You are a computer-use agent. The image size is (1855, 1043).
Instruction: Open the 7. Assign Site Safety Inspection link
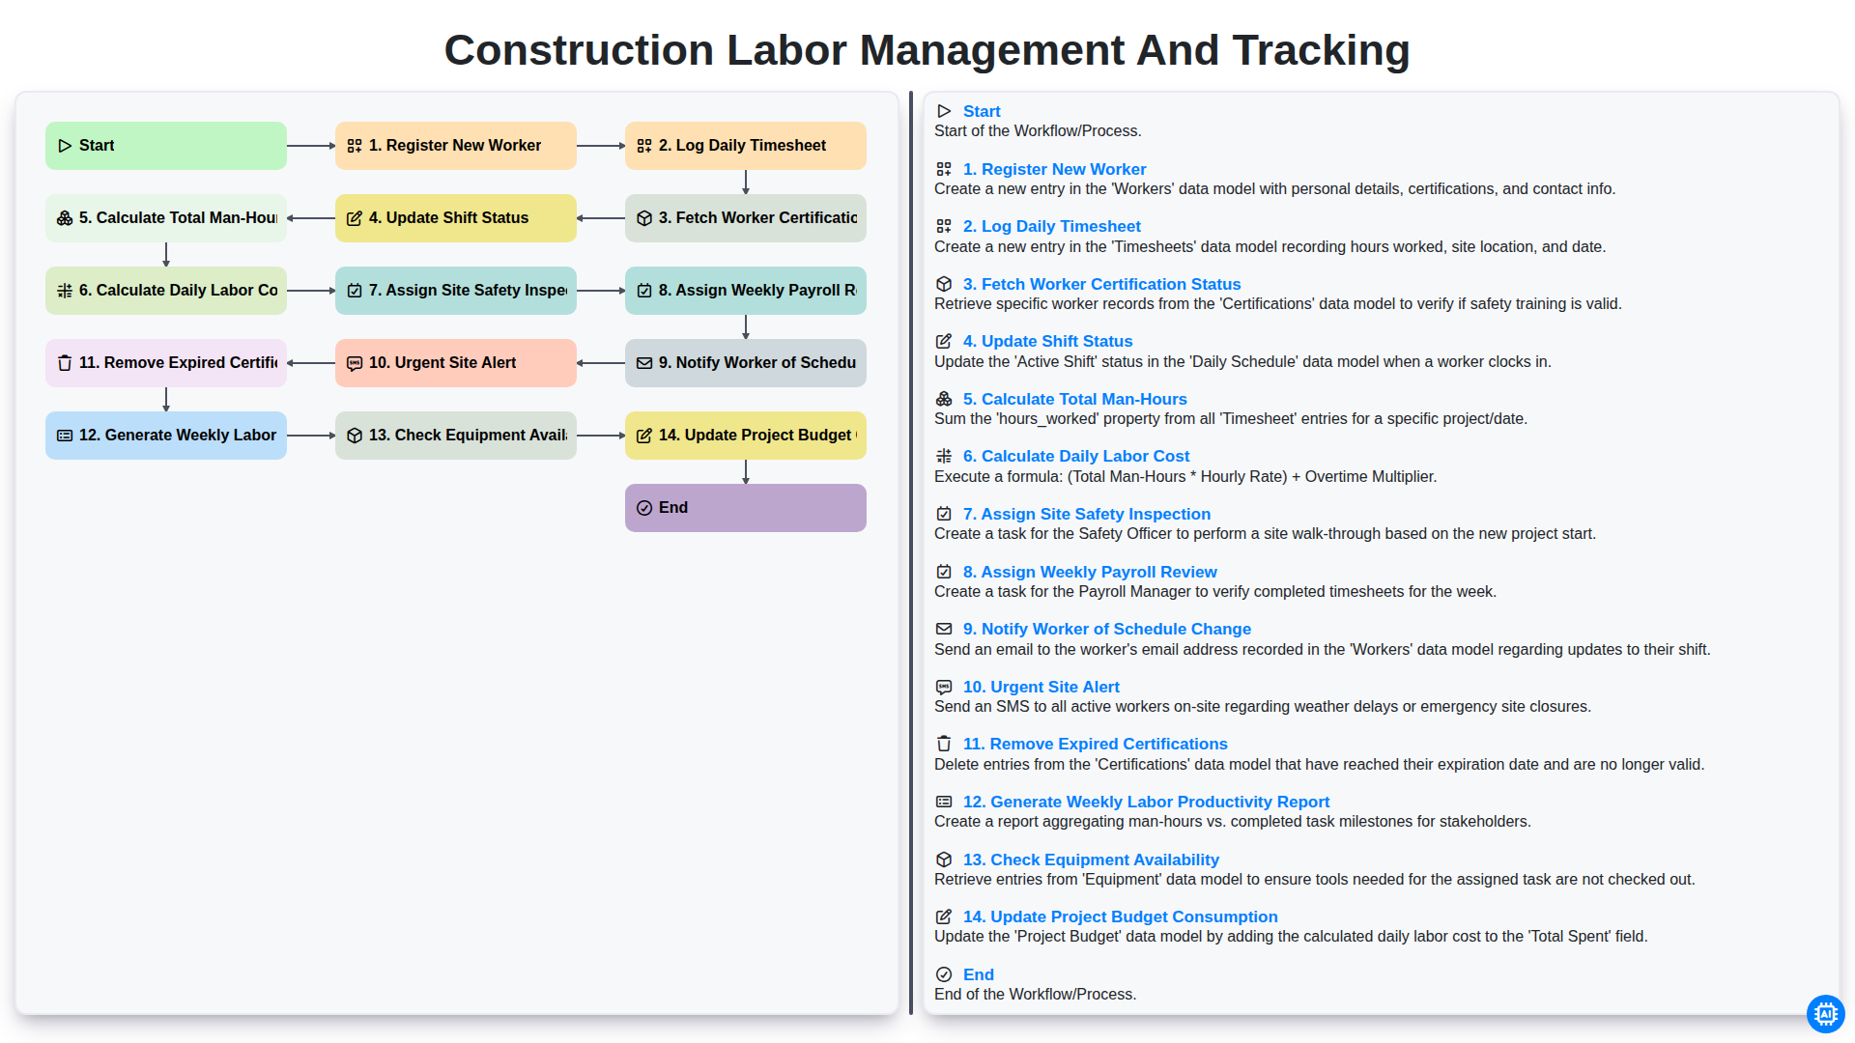click(1086, 514)
